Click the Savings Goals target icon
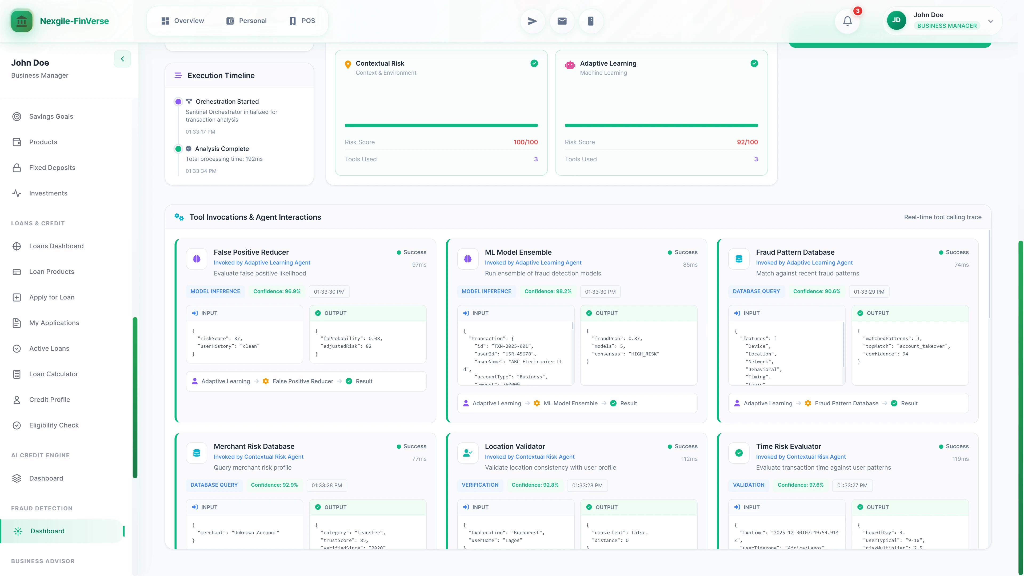 point(17,116)
